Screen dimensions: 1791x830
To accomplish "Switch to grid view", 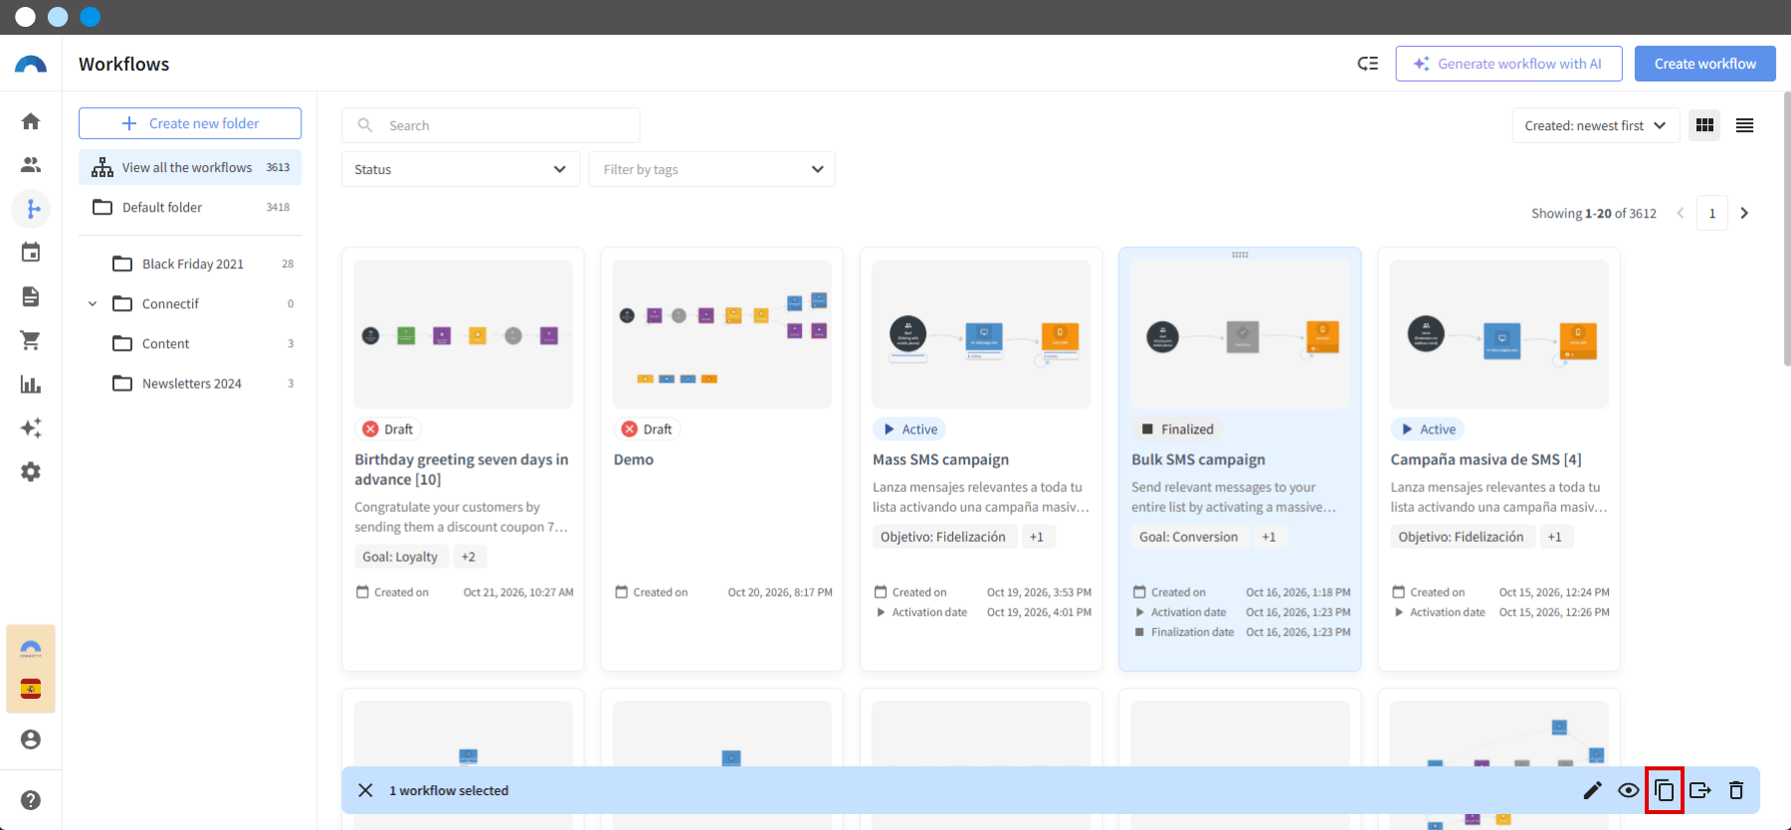I will (x=1704, y=125).
